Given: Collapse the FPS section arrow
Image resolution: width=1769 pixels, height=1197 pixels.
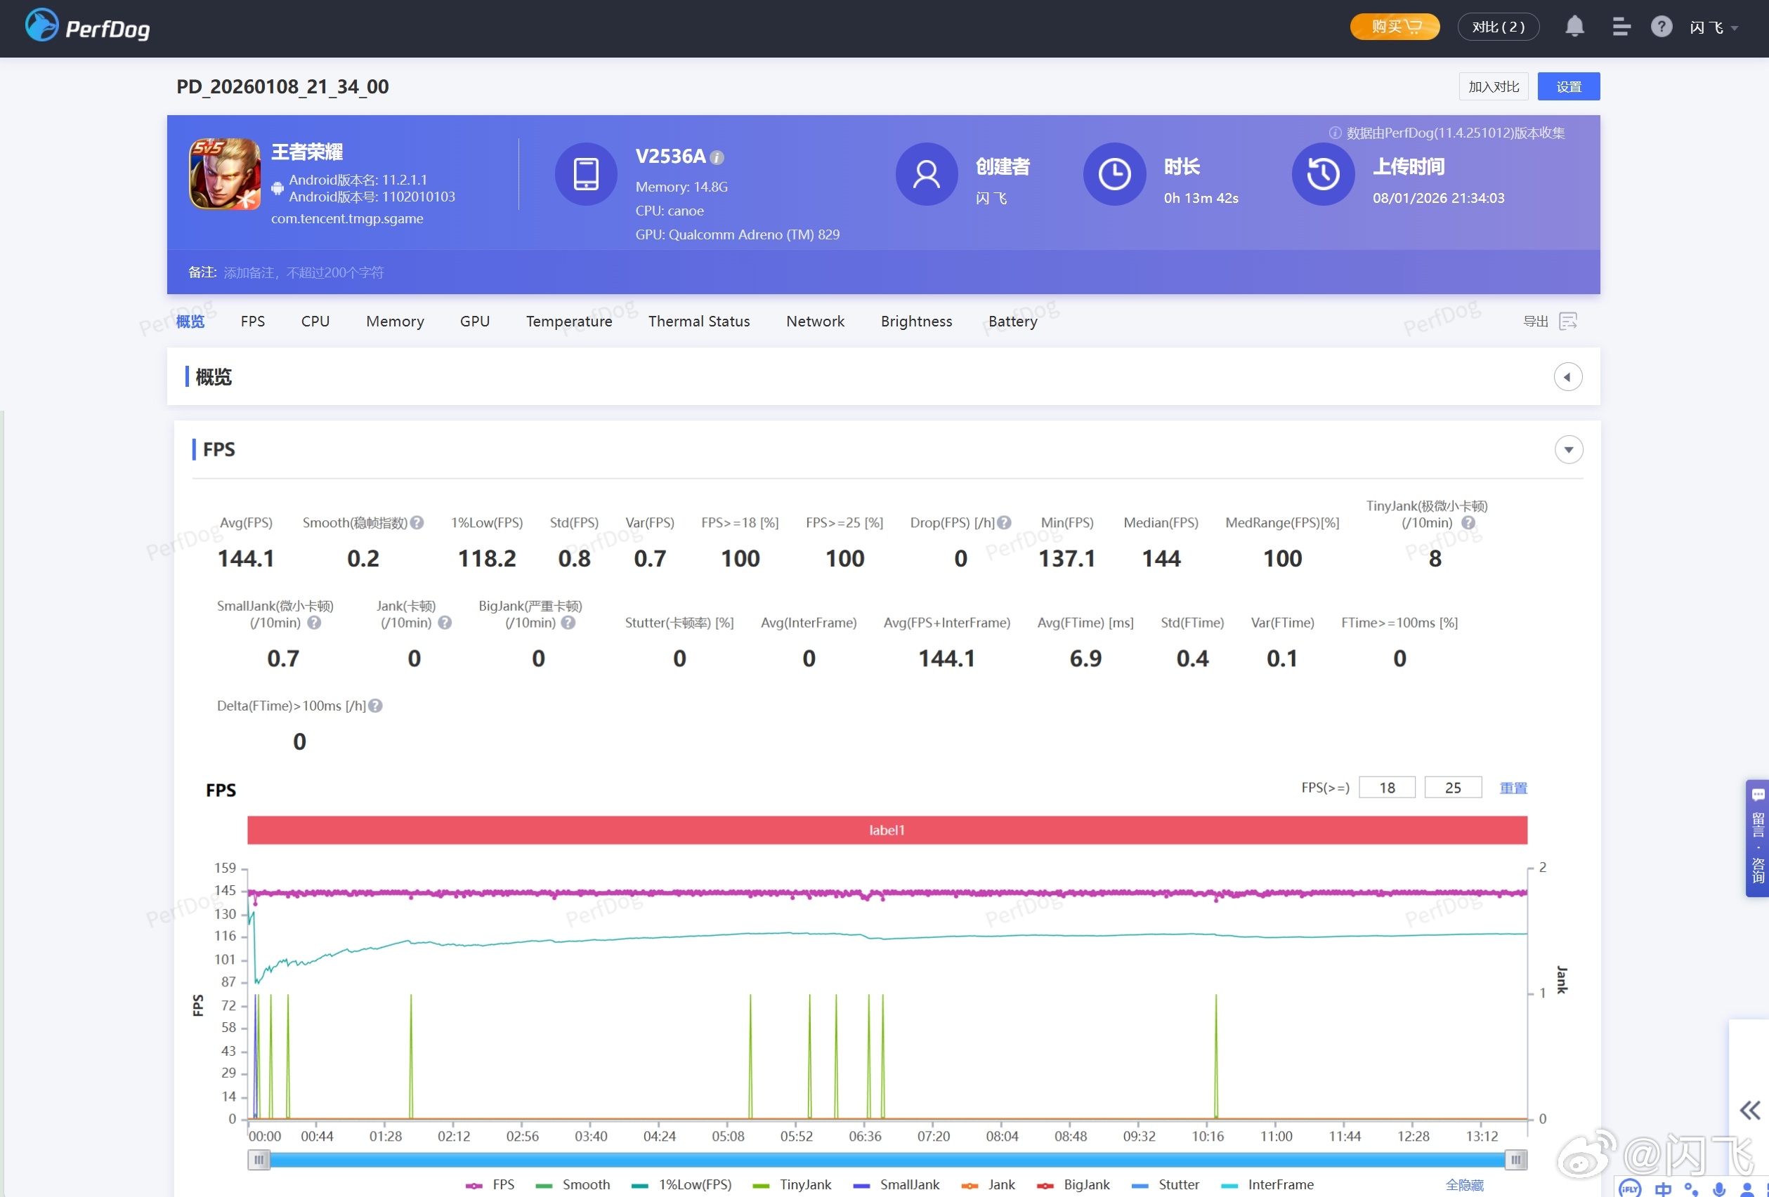Looking at the screenshot, I should pyautogui.click(x=1568, y=449).
